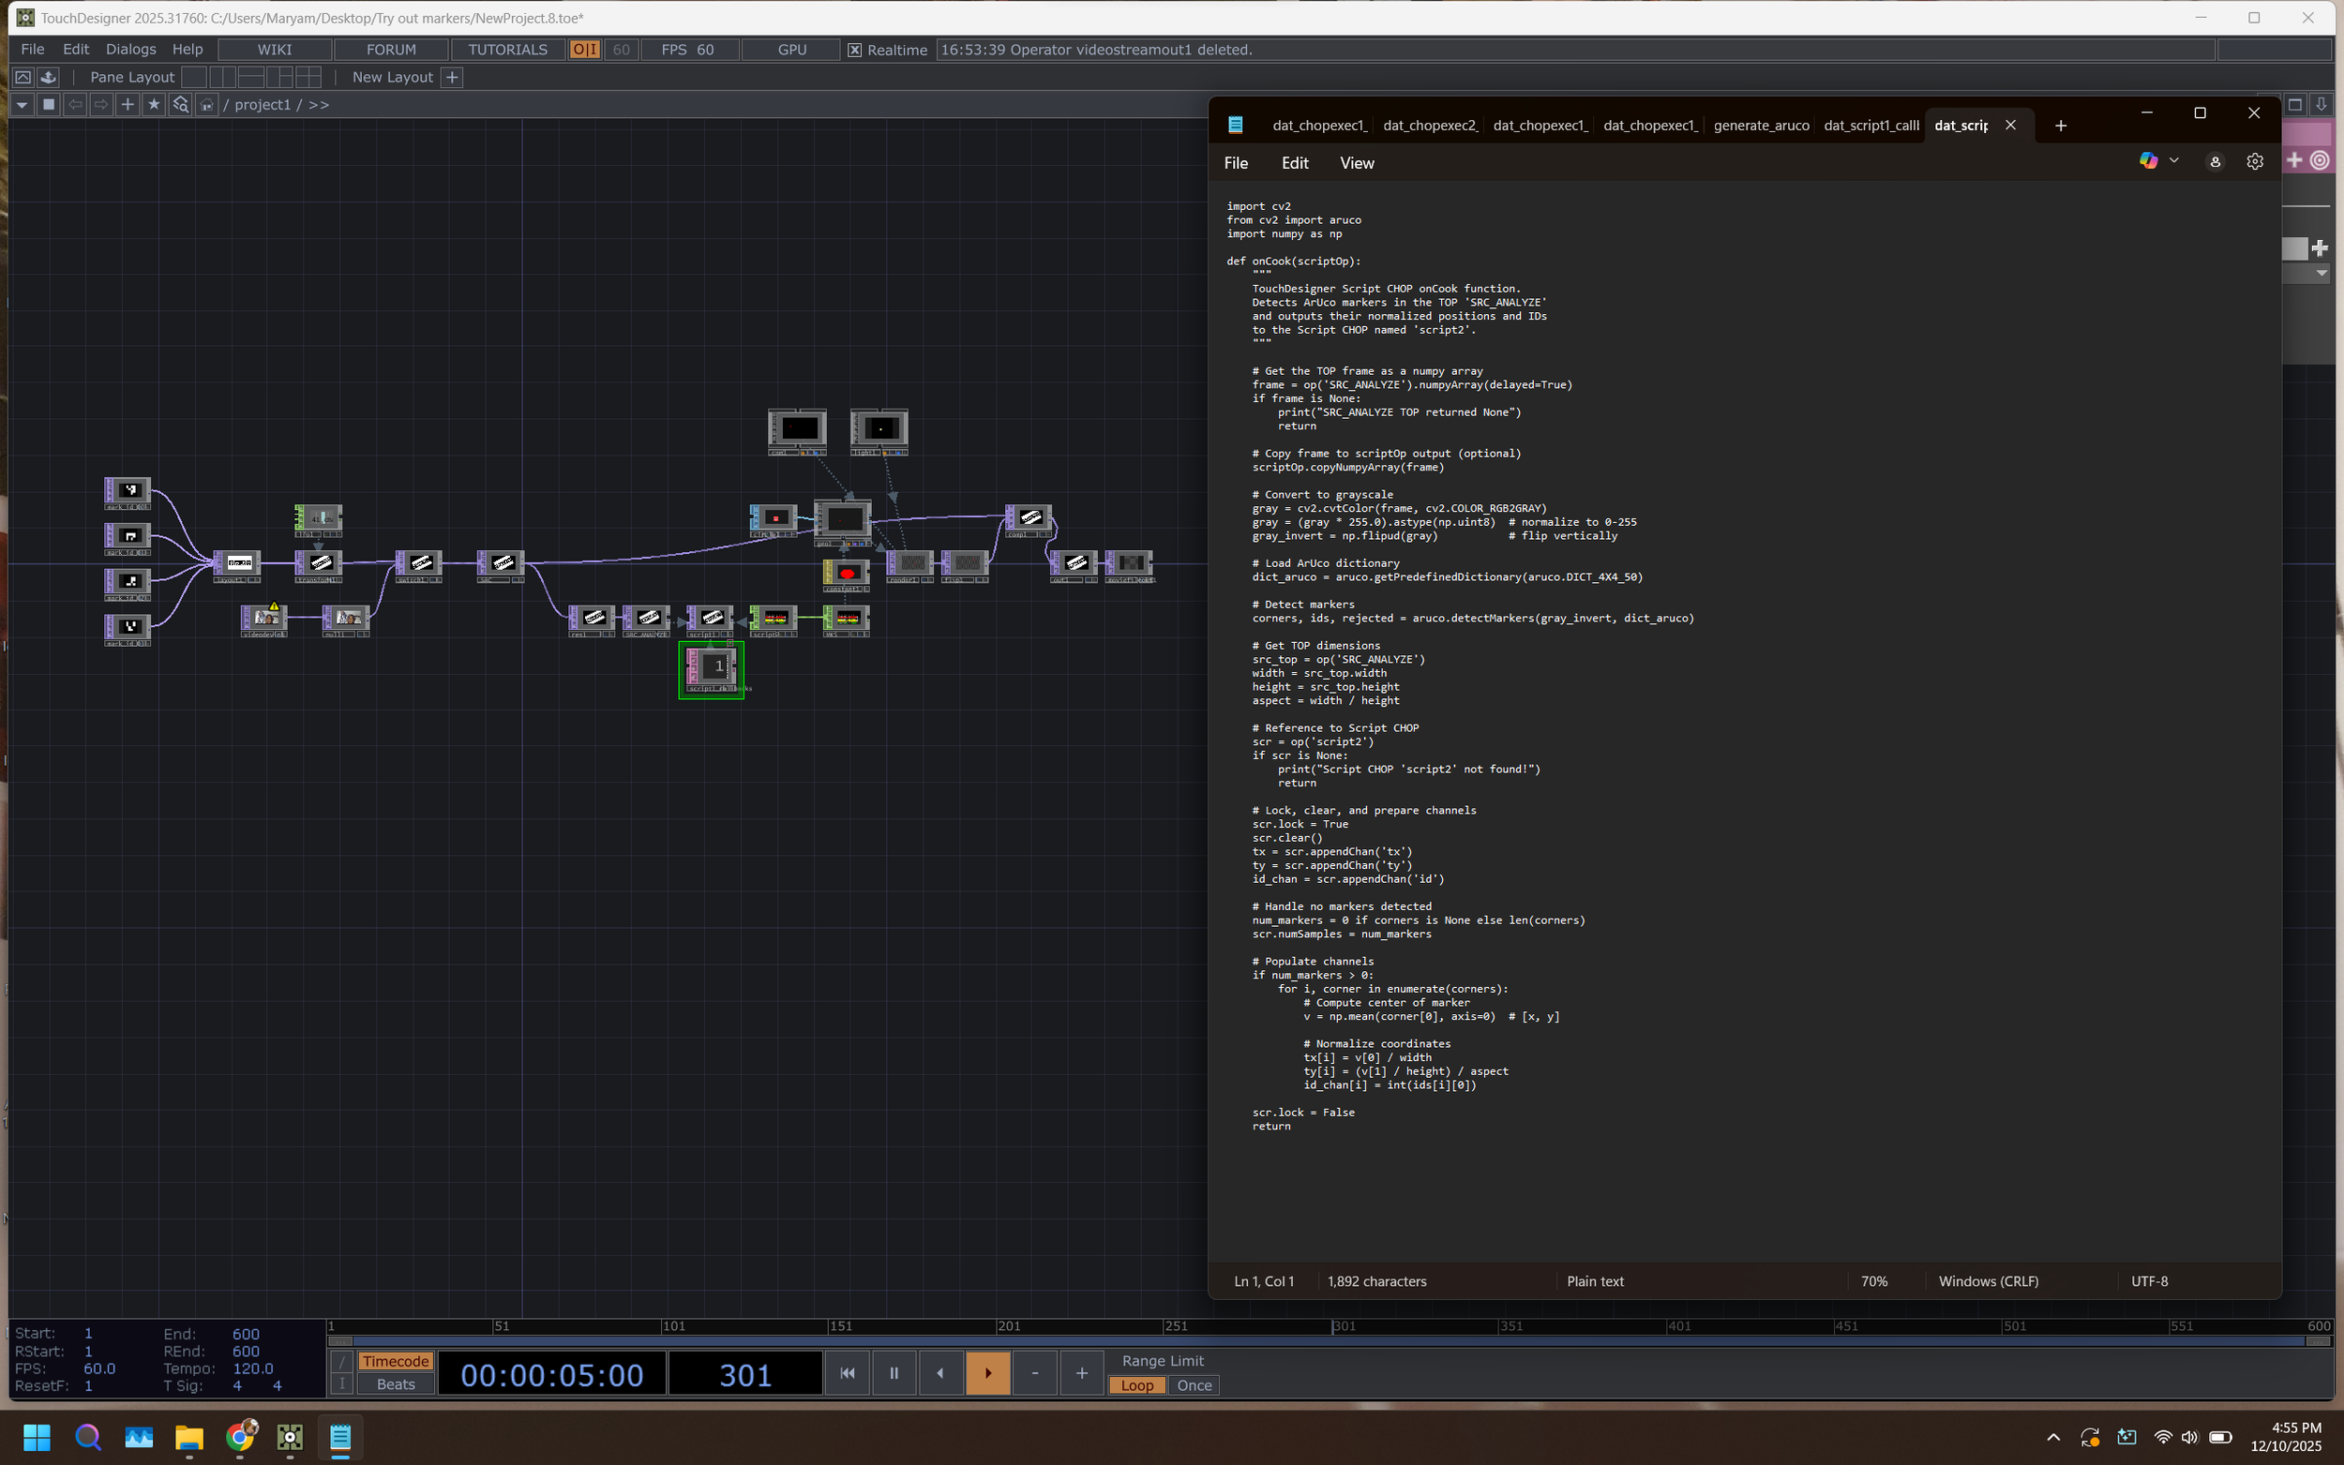Screen dimensions: 2344x1465
Task: Click the bookmark star icon
Action: tap(153, 105)
